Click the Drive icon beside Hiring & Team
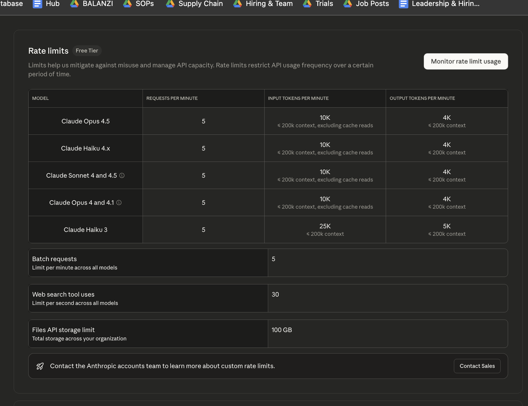 237,4
